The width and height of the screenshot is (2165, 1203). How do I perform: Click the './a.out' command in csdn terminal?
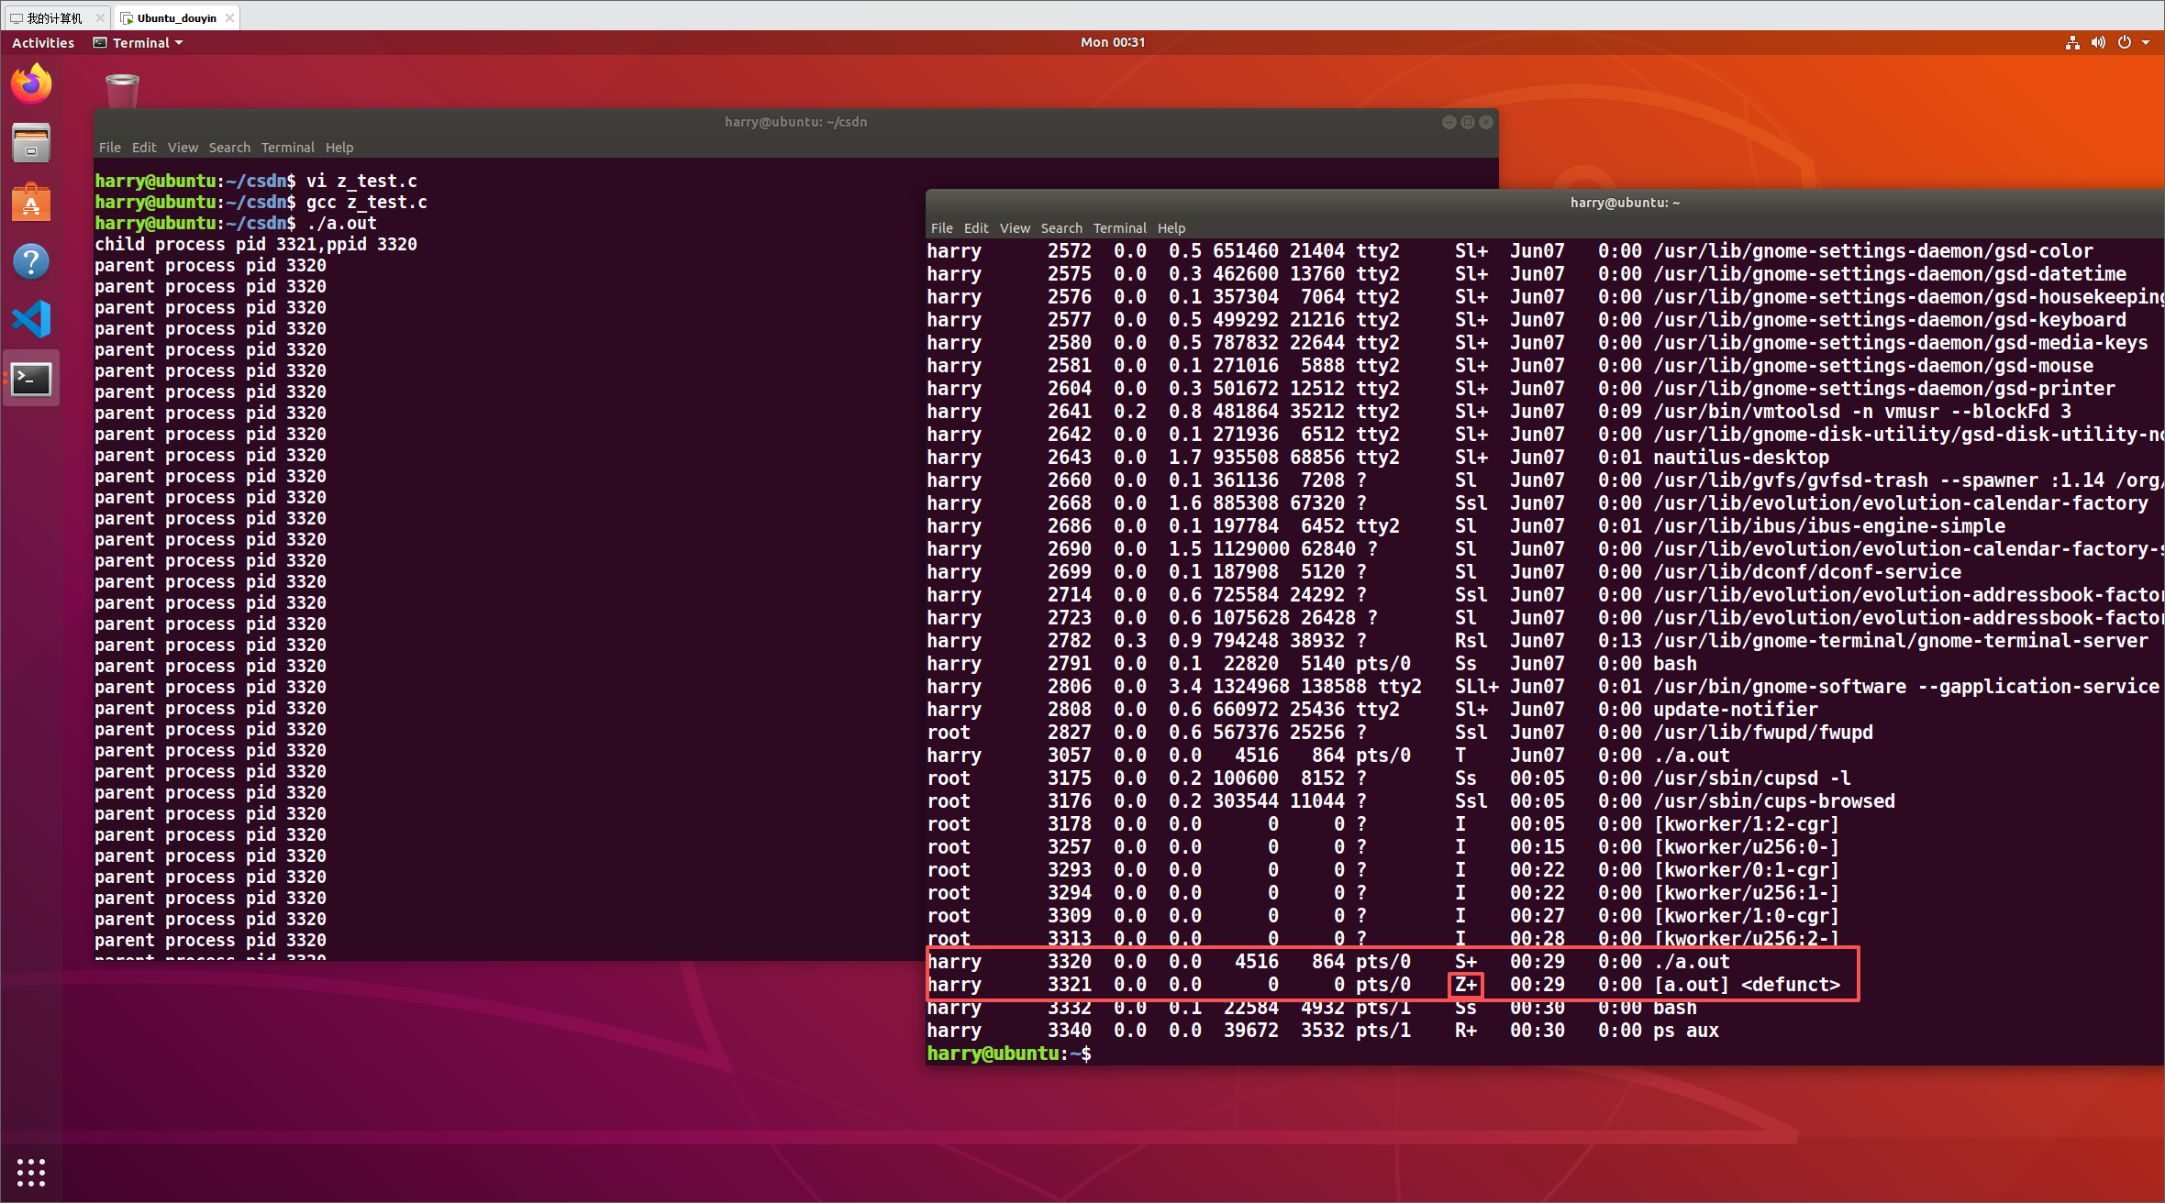(341, 224)
